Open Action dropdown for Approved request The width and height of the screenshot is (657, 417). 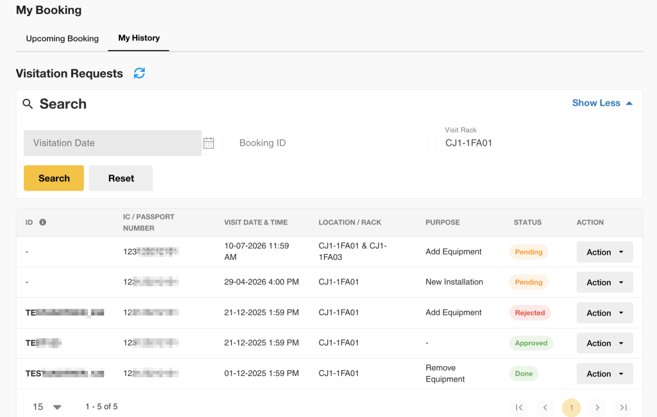coord(604,343)
